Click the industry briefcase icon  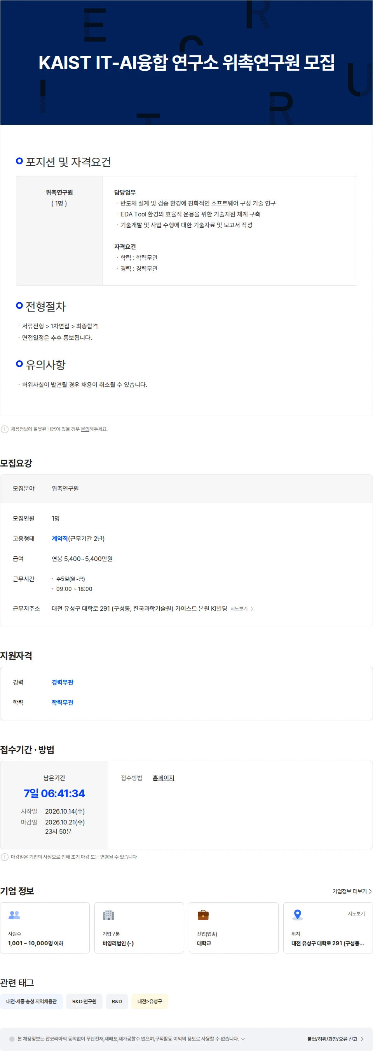point(203,915)
